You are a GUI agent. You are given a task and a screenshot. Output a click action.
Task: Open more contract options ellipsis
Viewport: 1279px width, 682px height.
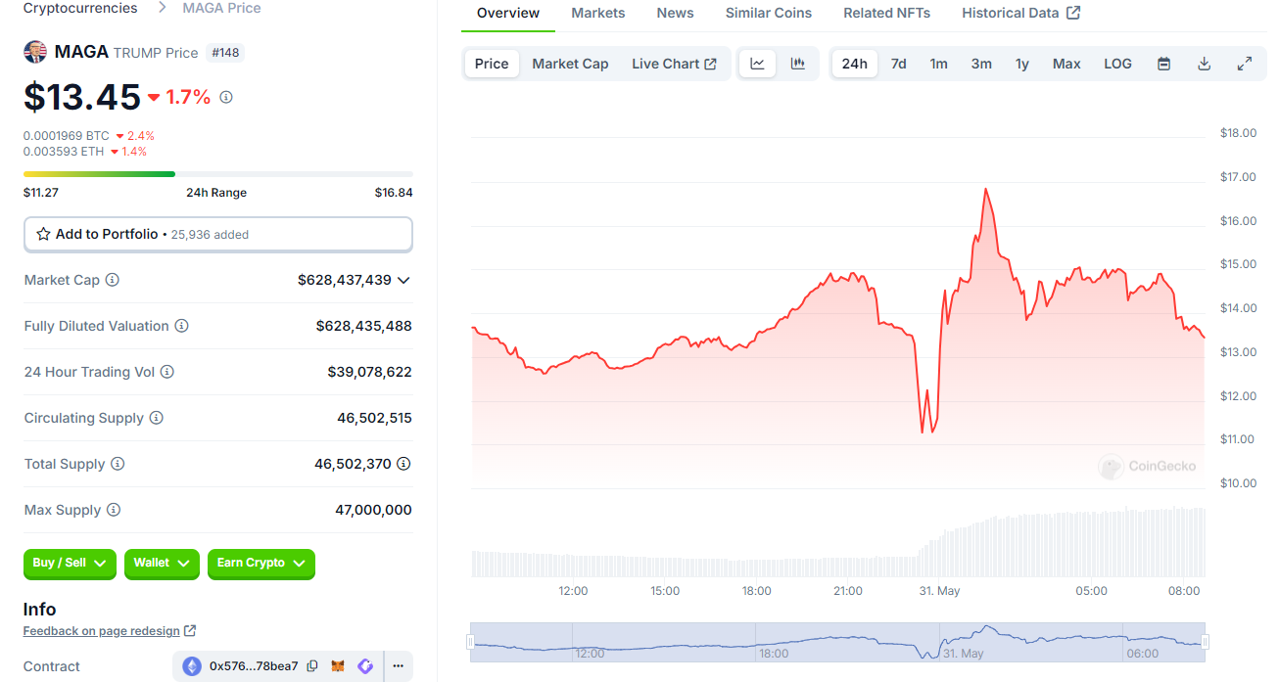tap(399, 666)
